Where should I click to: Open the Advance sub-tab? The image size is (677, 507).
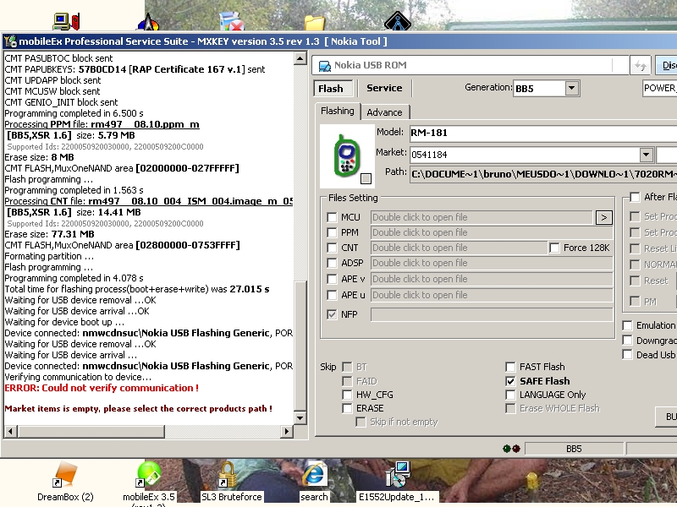pos(384,112)
